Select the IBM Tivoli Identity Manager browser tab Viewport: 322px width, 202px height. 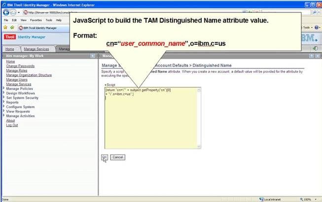(x=43, y=28)
